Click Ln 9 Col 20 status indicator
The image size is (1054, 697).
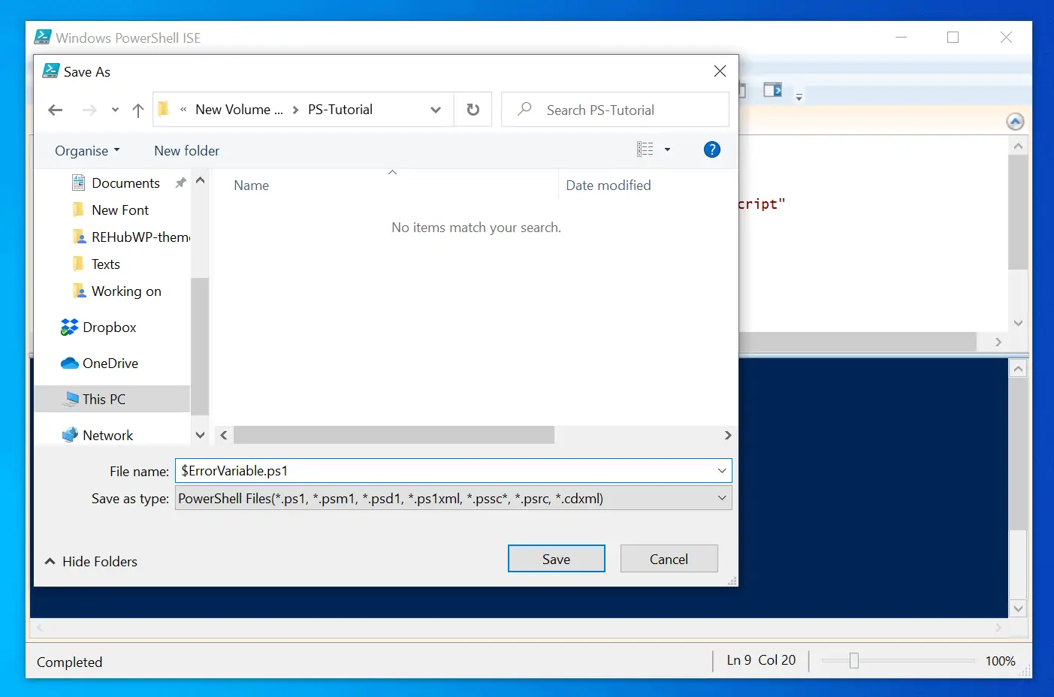tap(761, 660)
